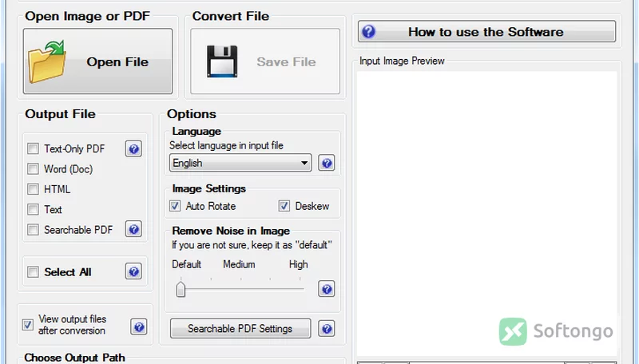
Task: Click help icon for View output files
Action: [x=138, y=326]
